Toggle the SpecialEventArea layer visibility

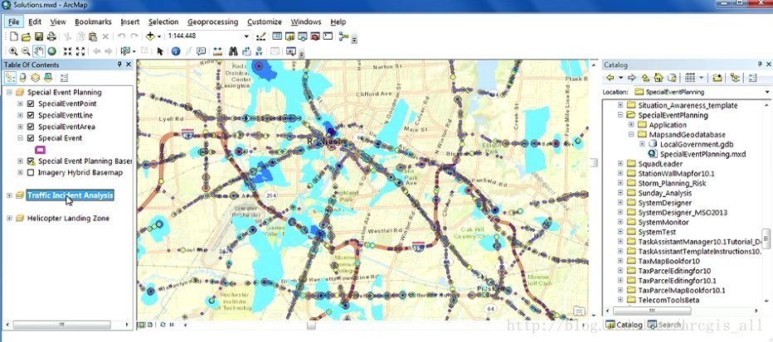point(31,127)
